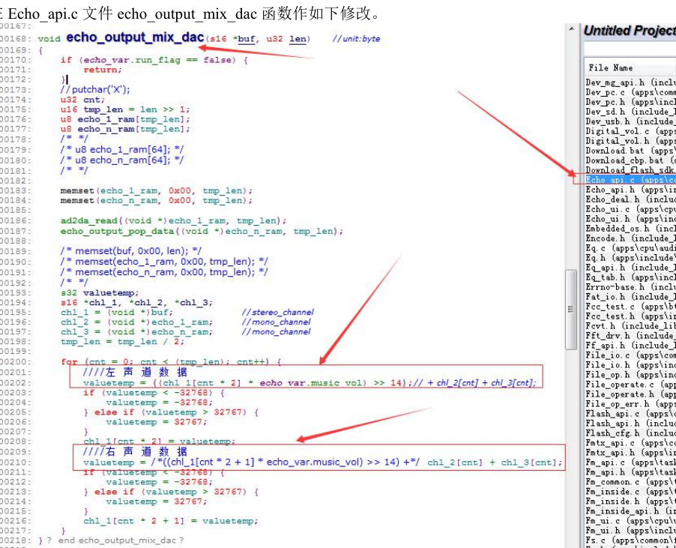Select File_operate.h in the file list

point(630,394)
